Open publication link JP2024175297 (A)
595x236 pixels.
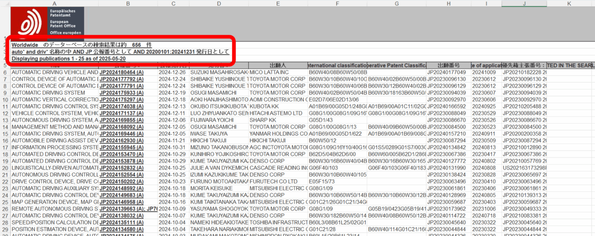coord(122,99)
